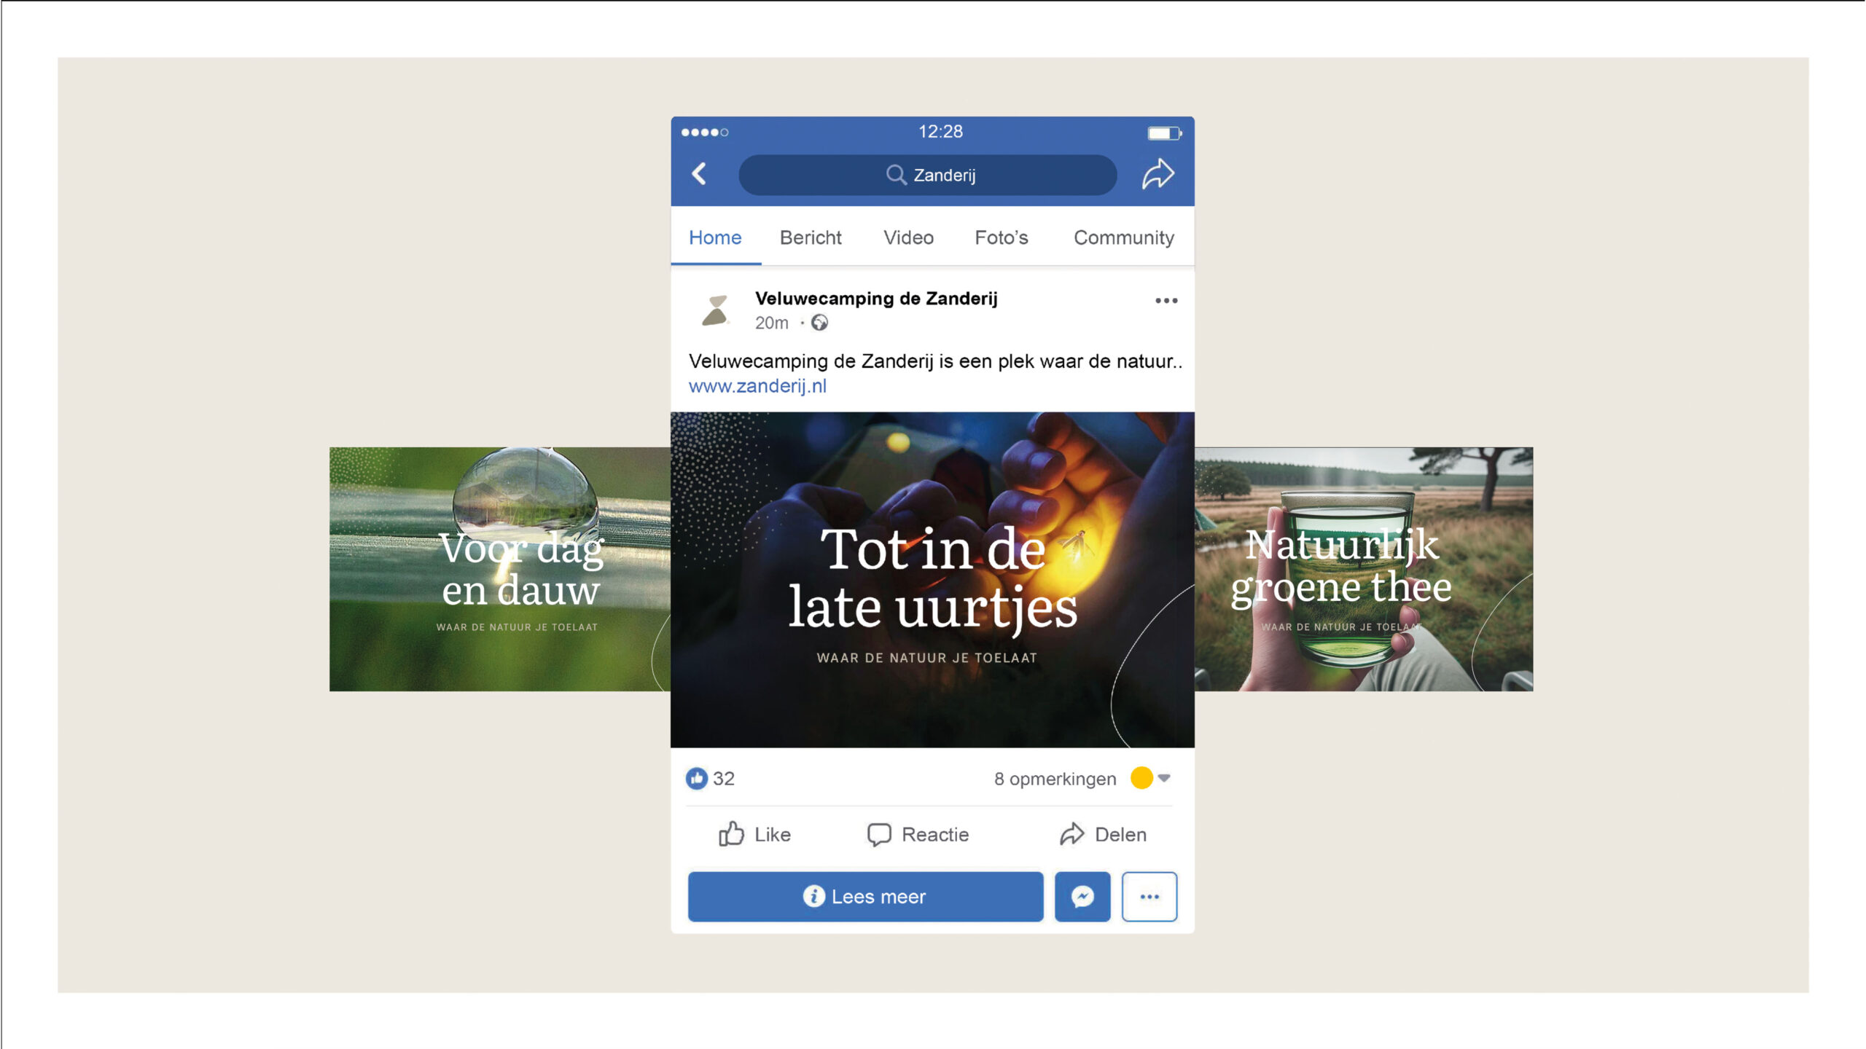Open 'Tot in de late uurtjes' image
The image size is (1866, 1049).
(x=932, y=580)
